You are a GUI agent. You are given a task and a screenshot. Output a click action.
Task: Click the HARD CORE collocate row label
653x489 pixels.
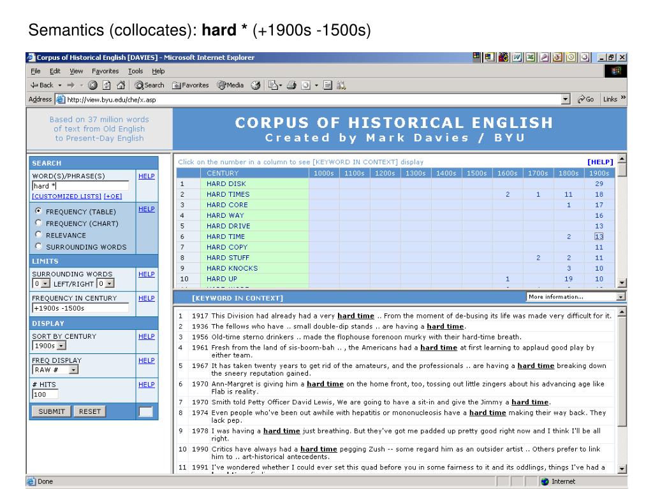click(227, 205)
